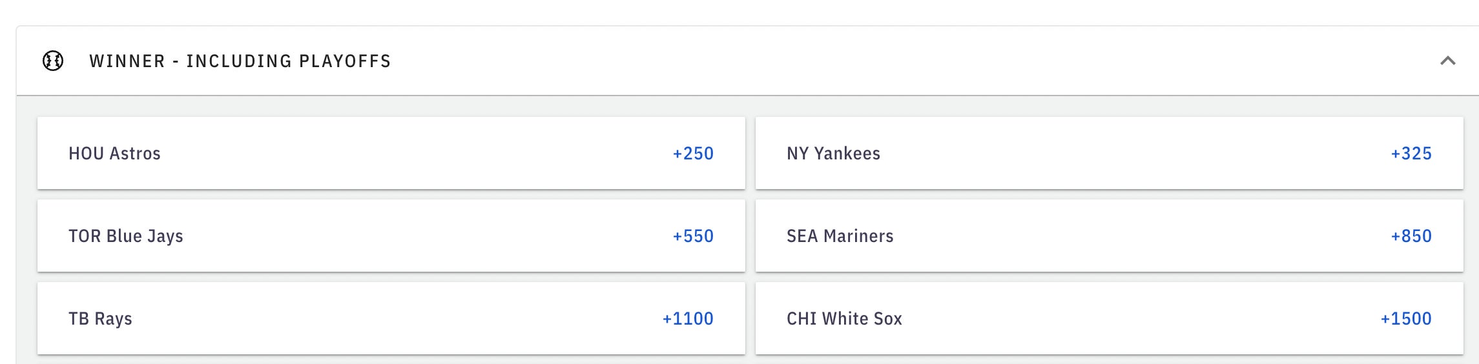1479x364 pixels.
Task: Select the NY Yankees team label
Action: (x=833, y=154)
